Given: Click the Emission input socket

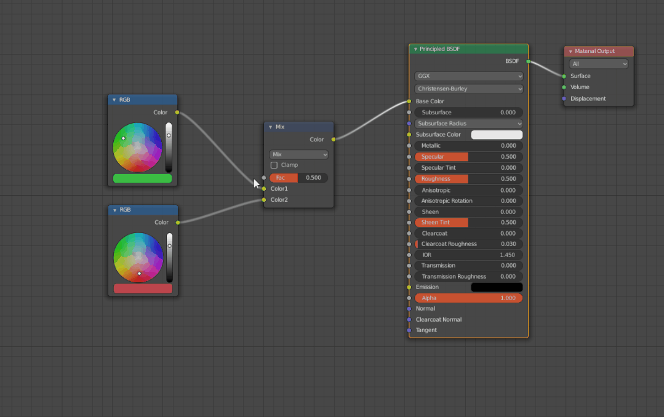Looking at the screenshot, I should pyautogui.click(x=409, y=287).
